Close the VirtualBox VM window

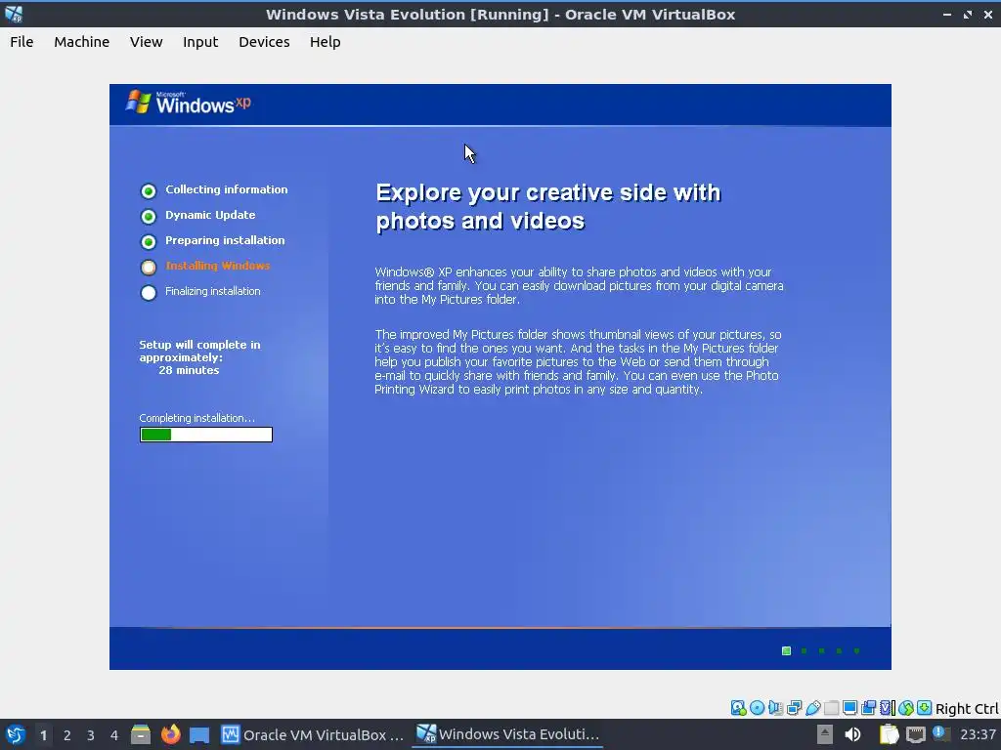988,14
